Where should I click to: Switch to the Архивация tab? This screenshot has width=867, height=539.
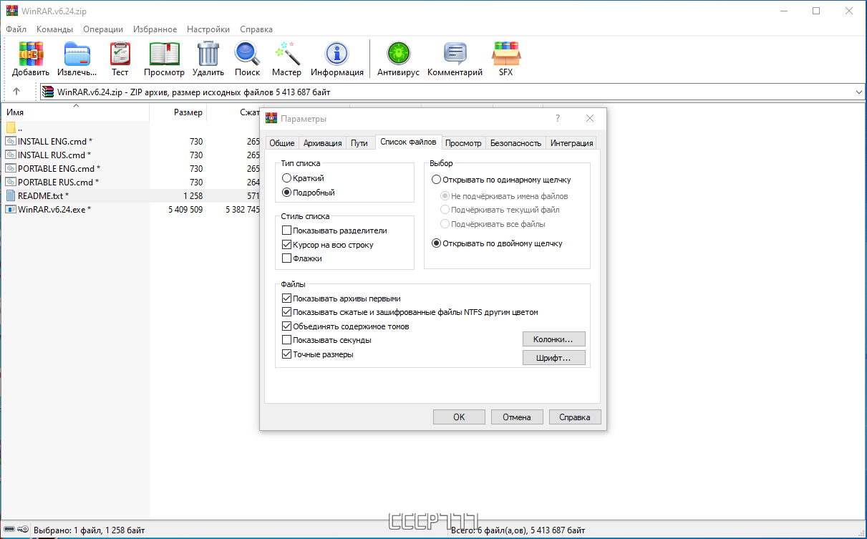(x=322, y=142)
